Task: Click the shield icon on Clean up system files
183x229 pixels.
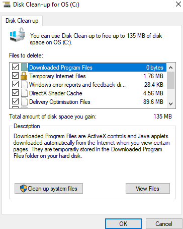Action: point(24,189)
